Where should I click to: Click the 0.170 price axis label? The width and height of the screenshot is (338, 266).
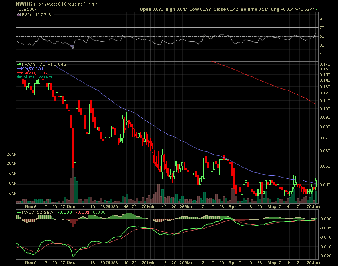click(325, 65)
